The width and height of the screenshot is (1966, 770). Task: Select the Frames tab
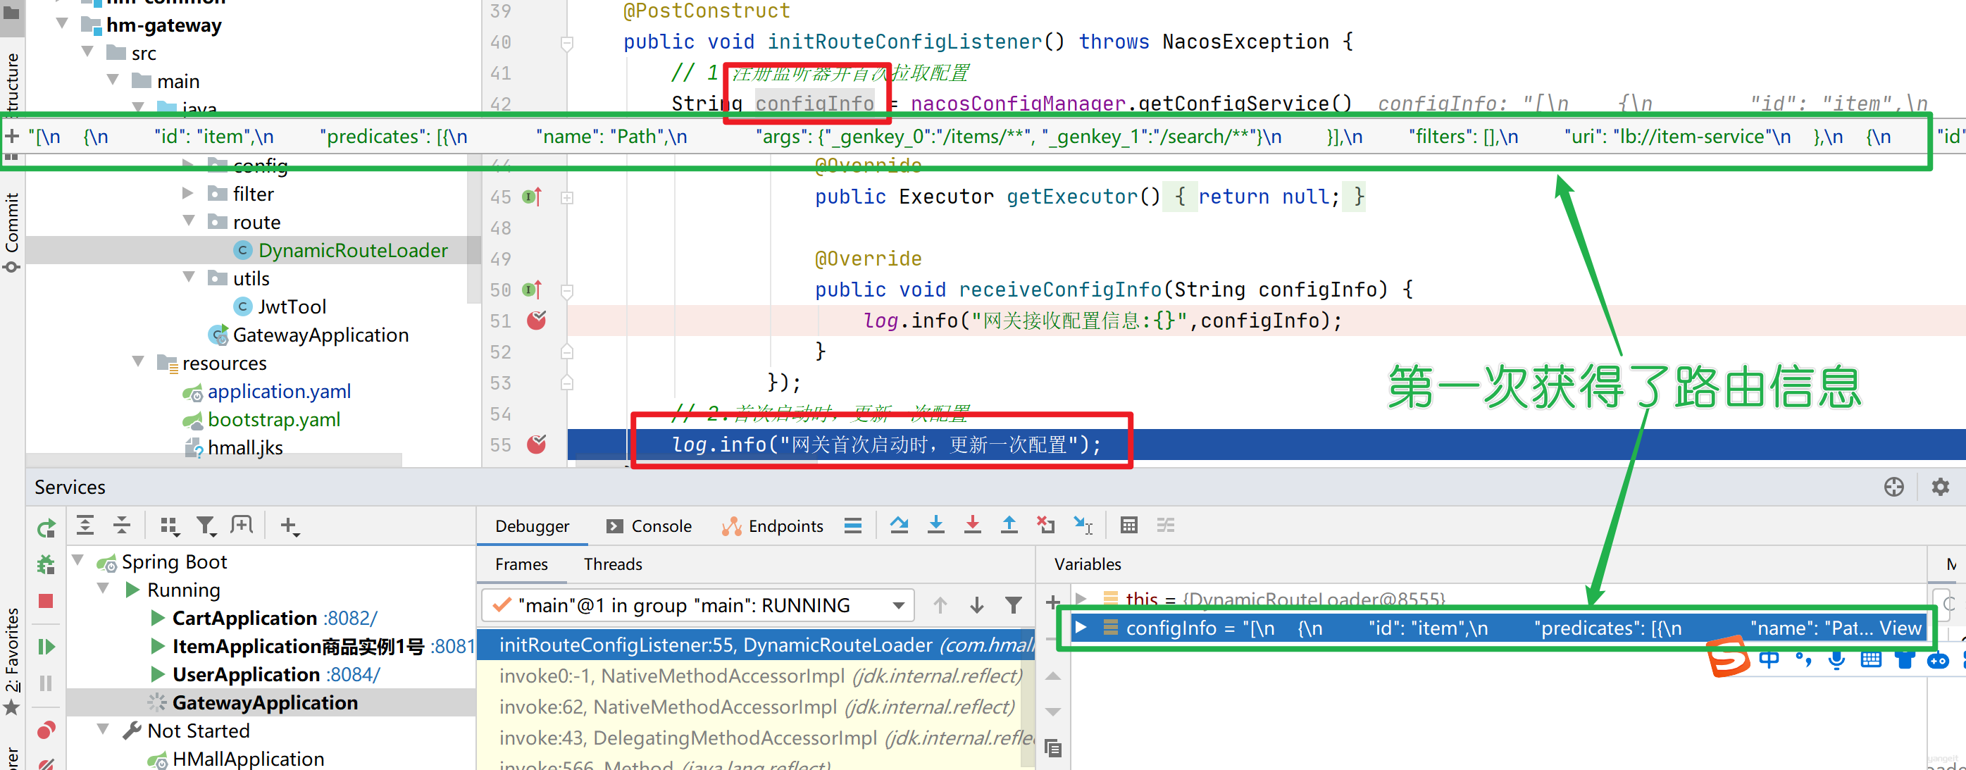coord(521,564)
